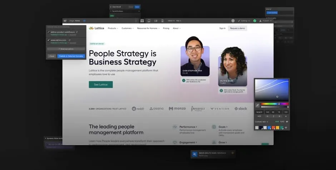
Task: Expand the Customers nav dropdown
Action: click(128, 28)
